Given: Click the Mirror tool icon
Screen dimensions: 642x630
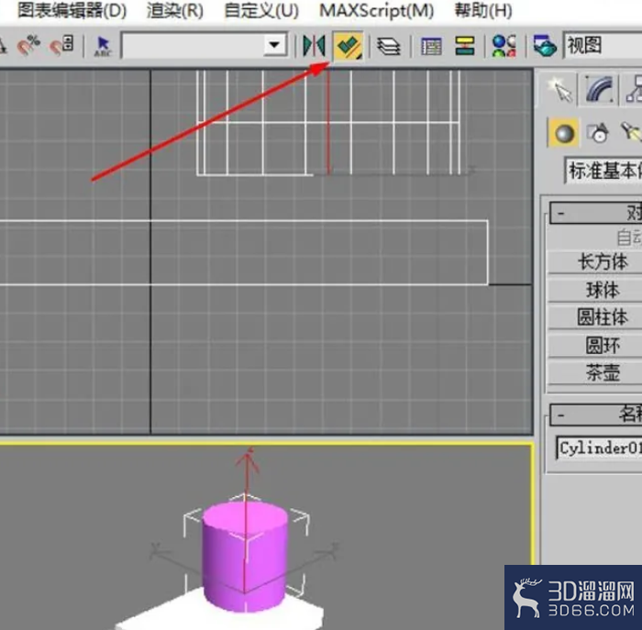Looking at the screenshot, I should (314, 46).
